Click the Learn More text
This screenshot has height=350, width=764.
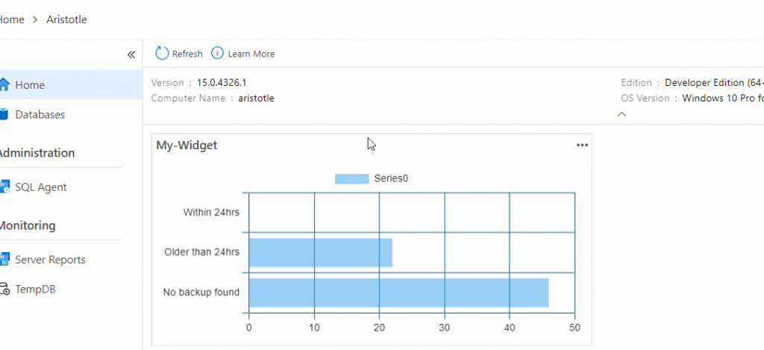[251, 54]
